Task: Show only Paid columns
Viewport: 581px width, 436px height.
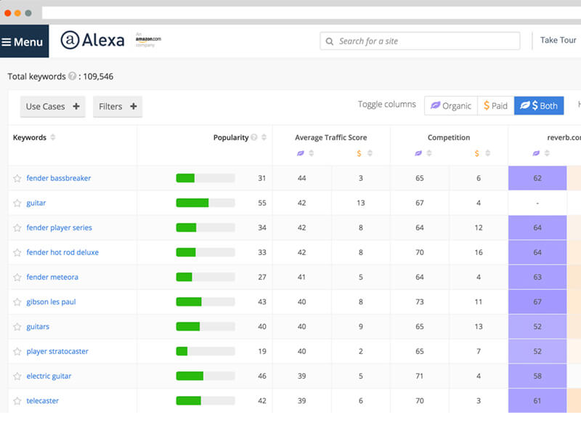Action: (x=496, y=105)
